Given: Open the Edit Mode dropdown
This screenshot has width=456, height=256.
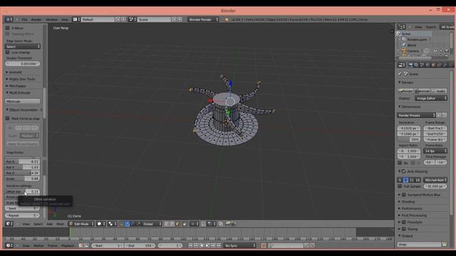Looking at the screenshot, I should click(x=81, y=224).
